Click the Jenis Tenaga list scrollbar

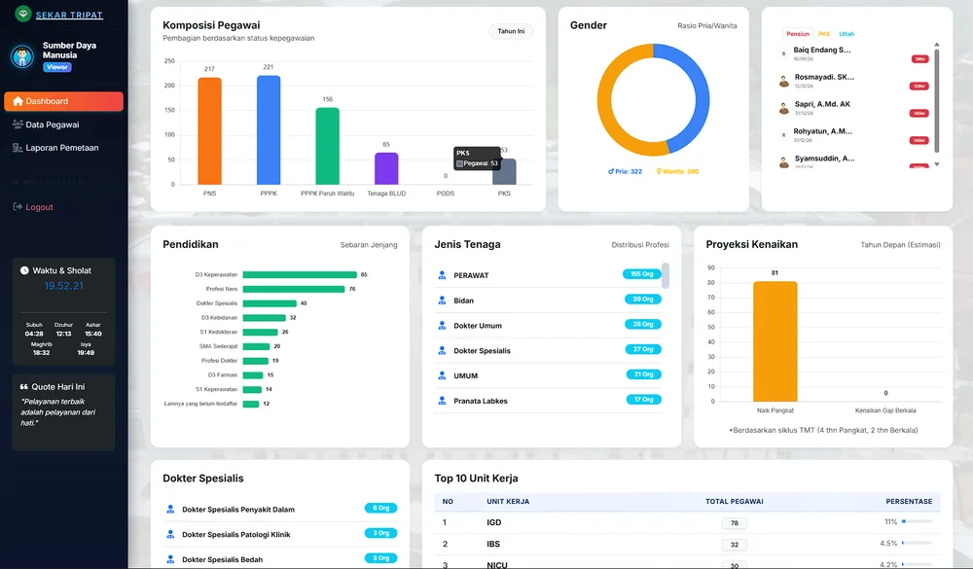[x=666, y=275]
